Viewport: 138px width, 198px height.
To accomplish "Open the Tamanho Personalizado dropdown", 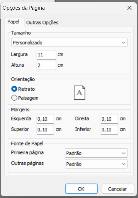I will tap(69, 42).
